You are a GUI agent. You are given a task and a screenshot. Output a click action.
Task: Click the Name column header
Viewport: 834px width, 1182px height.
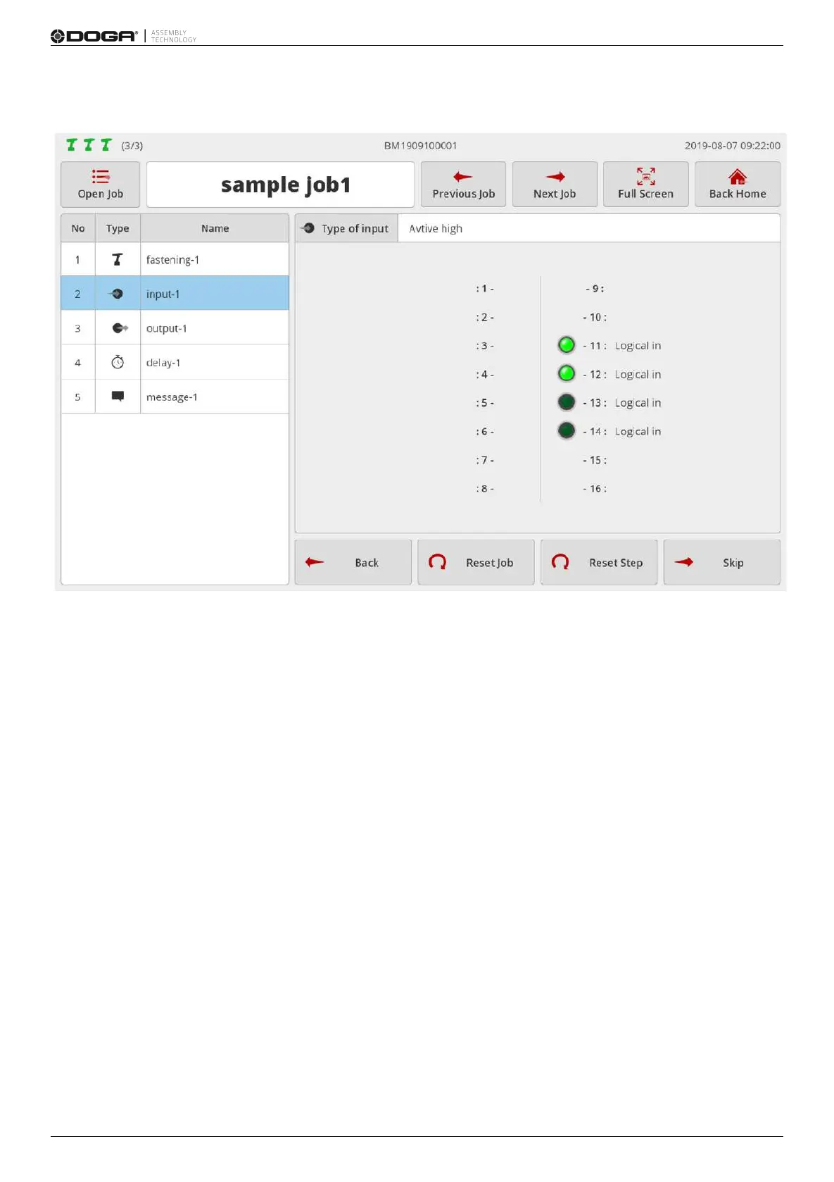[x=215, y=228]
